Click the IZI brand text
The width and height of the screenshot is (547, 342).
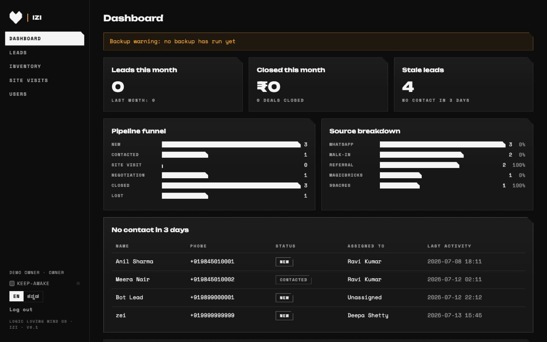click(x=37, y=17)
